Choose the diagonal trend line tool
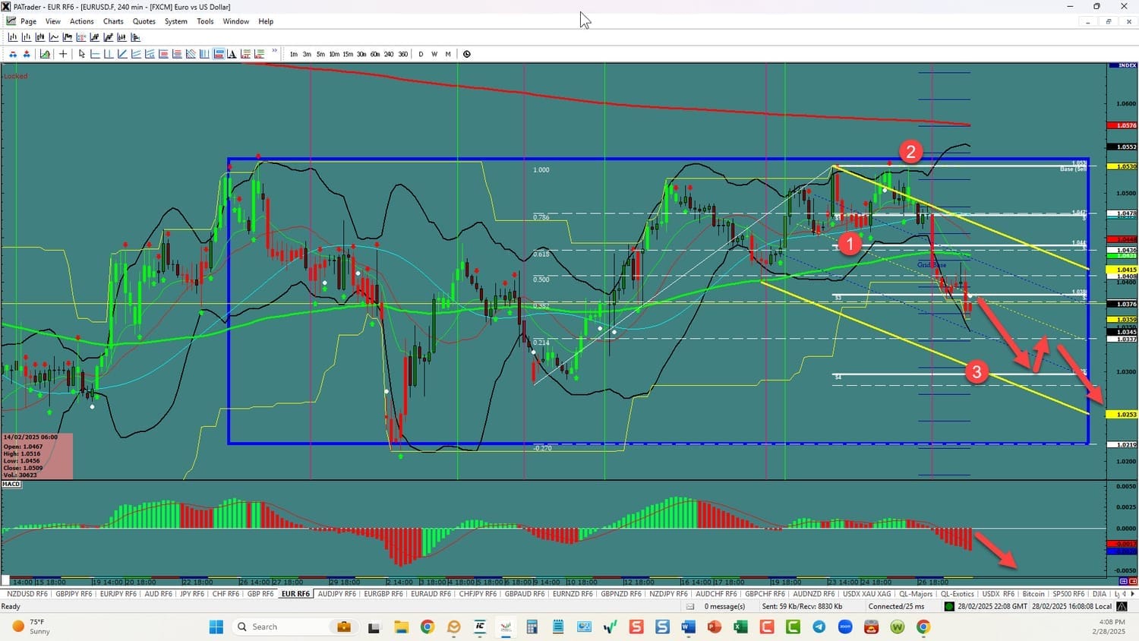1139x641 pixels. coord(122,54)
